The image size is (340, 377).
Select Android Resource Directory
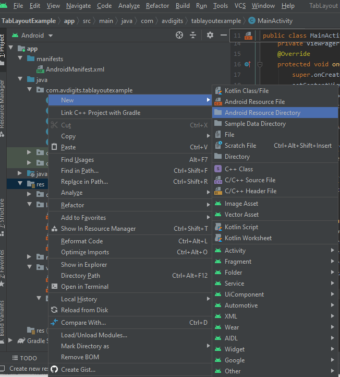point(275,112)
